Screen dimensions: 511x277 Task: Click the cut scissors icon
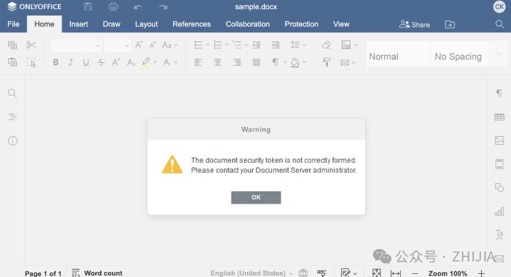(31, 45)
